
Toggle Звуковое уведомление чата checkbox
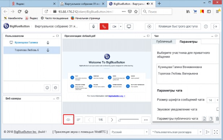[218, 109]
